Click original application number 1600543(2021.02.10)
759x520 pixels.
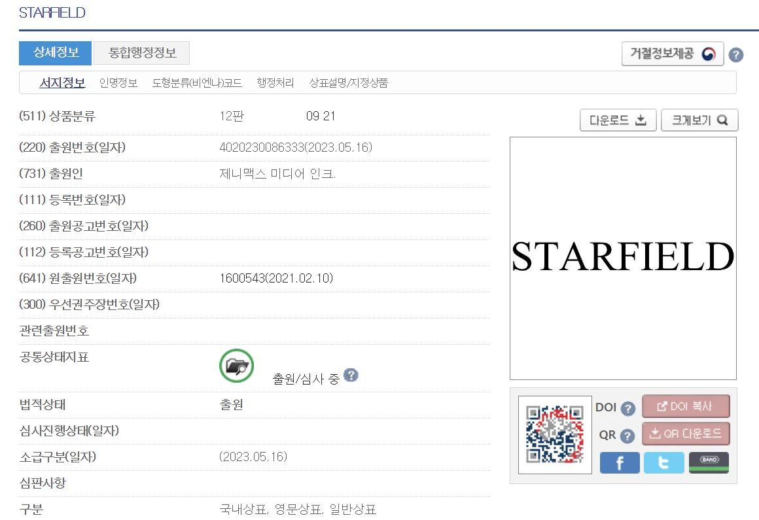coord(276,278)
